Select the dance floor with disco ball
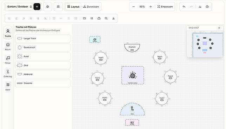The width and height of the screenshot is (226, 129). click(133, 75)
